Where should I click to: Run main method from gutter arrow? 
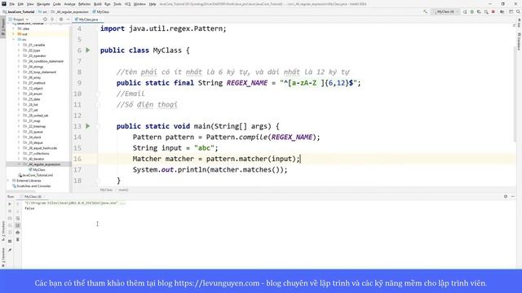(88, 126)
